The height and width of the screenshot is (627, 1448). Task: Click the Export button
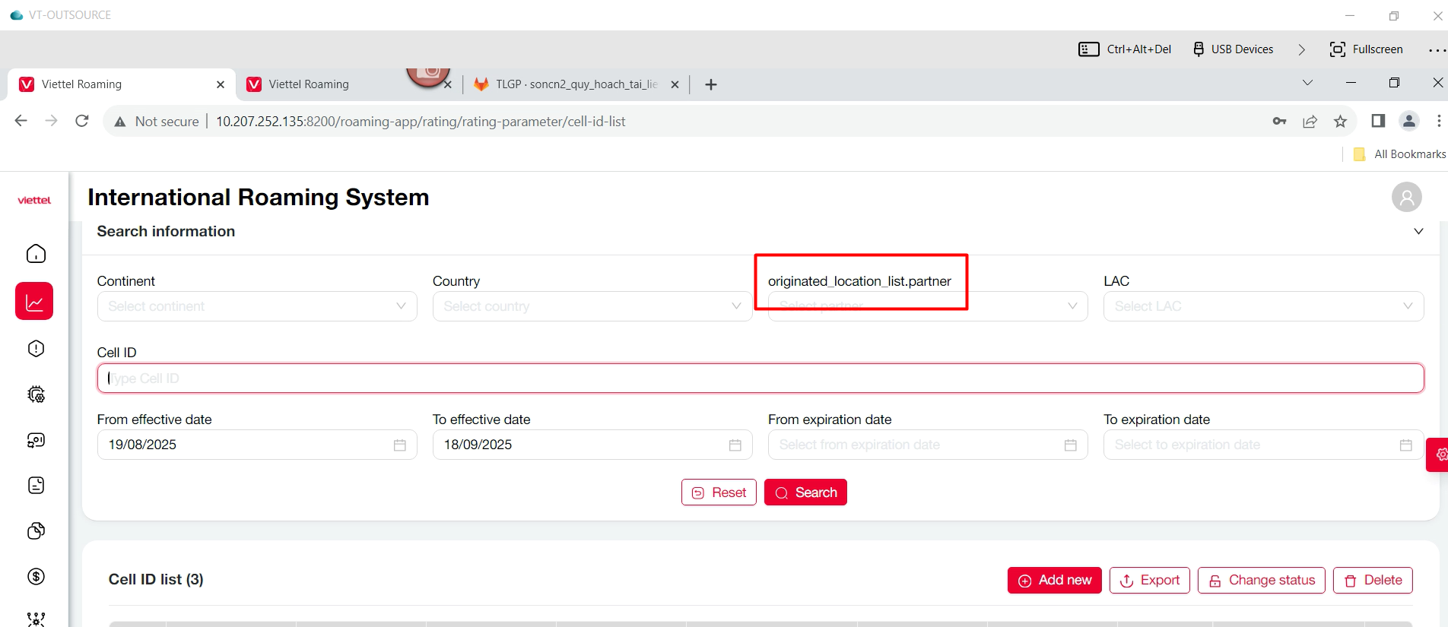point(1149,581)
